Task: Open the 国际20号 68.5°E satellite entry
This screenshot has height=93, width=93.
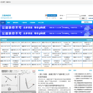Action: pos(57,43)
